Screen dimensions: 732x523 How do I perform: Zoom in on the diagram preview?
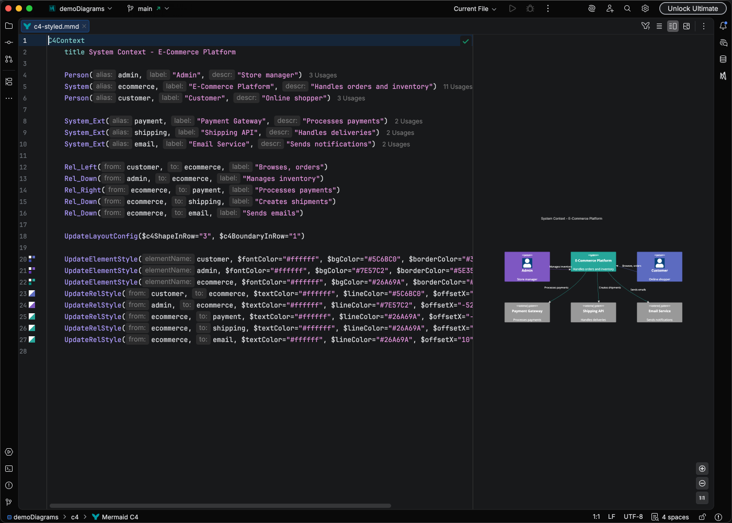point(702,469)
